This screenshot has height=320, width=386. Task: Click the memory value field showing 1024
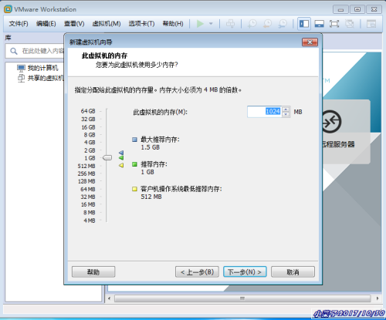264,112
